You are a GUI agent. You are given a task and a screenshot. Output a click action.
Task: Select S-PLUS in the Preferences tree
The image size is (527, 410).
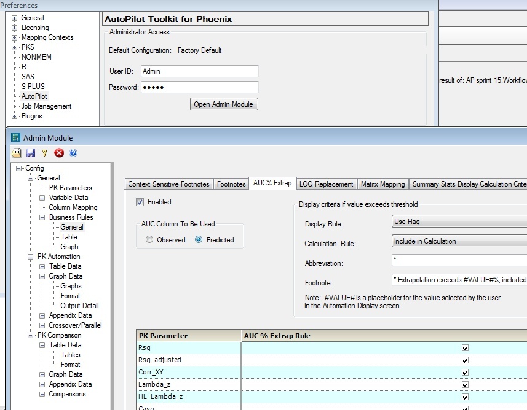coord(33,86)
